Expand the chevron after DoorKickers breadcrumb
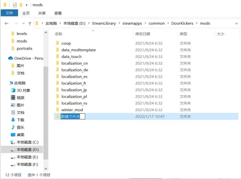The height and width of the screenshot is (179, 241). (196, 23)
